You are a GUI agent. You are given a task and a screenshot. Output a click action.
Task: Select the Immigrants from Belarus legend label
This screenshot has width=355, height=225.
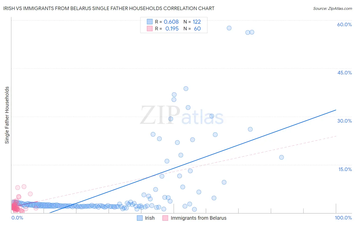198,218
